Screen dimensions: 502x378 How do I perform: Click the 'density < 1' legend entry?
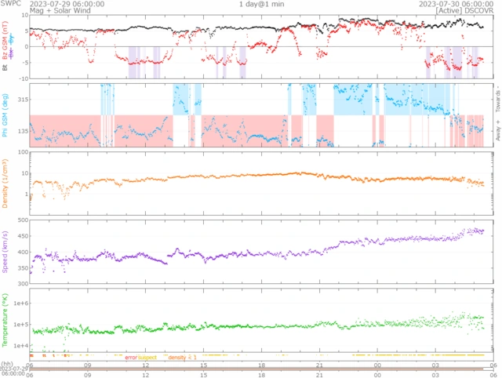coord(182,357)
